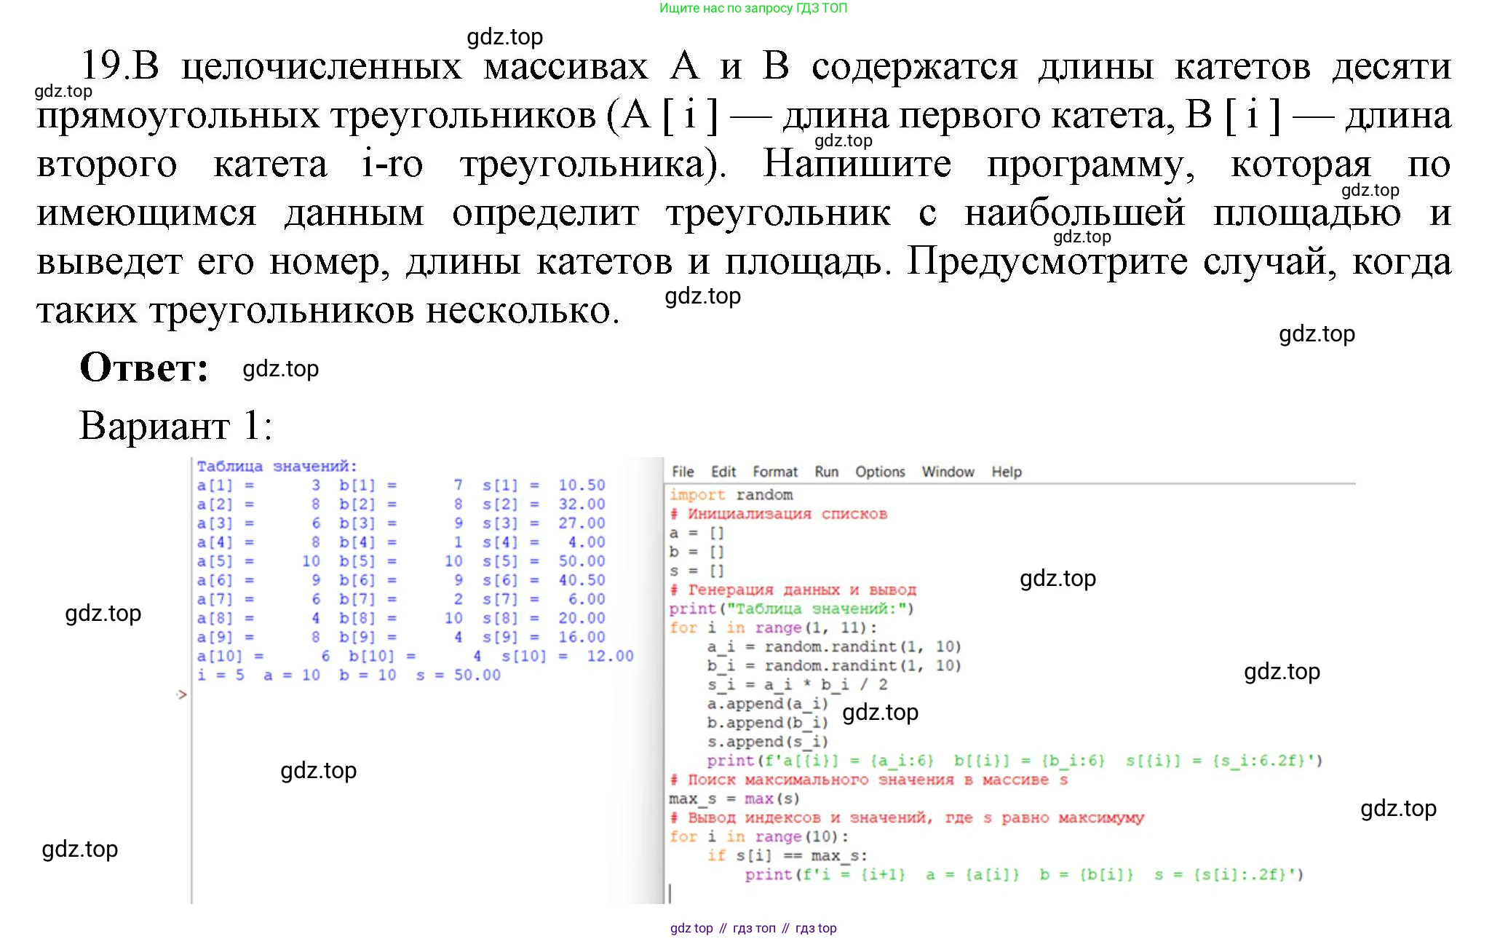Open the Format menu
The image size is (1508, 939).
[x=775, y=472]
